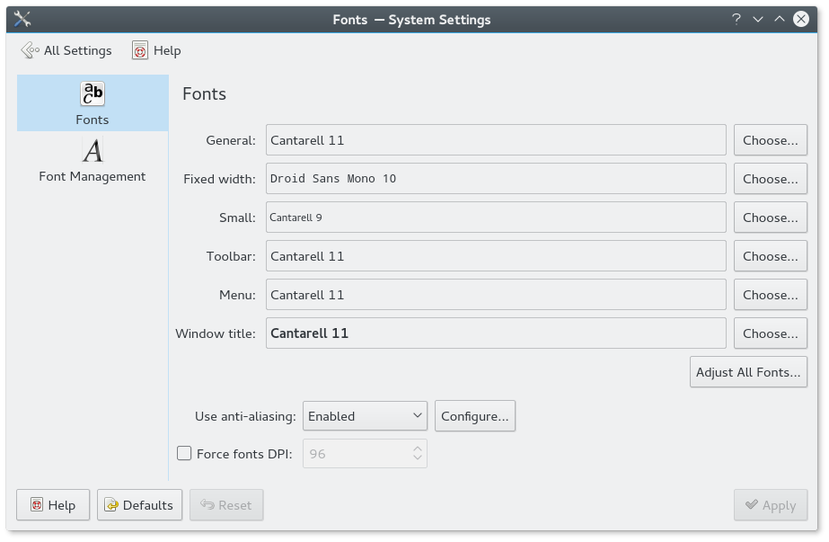Maximize the window with the up chevron
The width and height of the screenshot is (829, 542).
coord(780,20)
